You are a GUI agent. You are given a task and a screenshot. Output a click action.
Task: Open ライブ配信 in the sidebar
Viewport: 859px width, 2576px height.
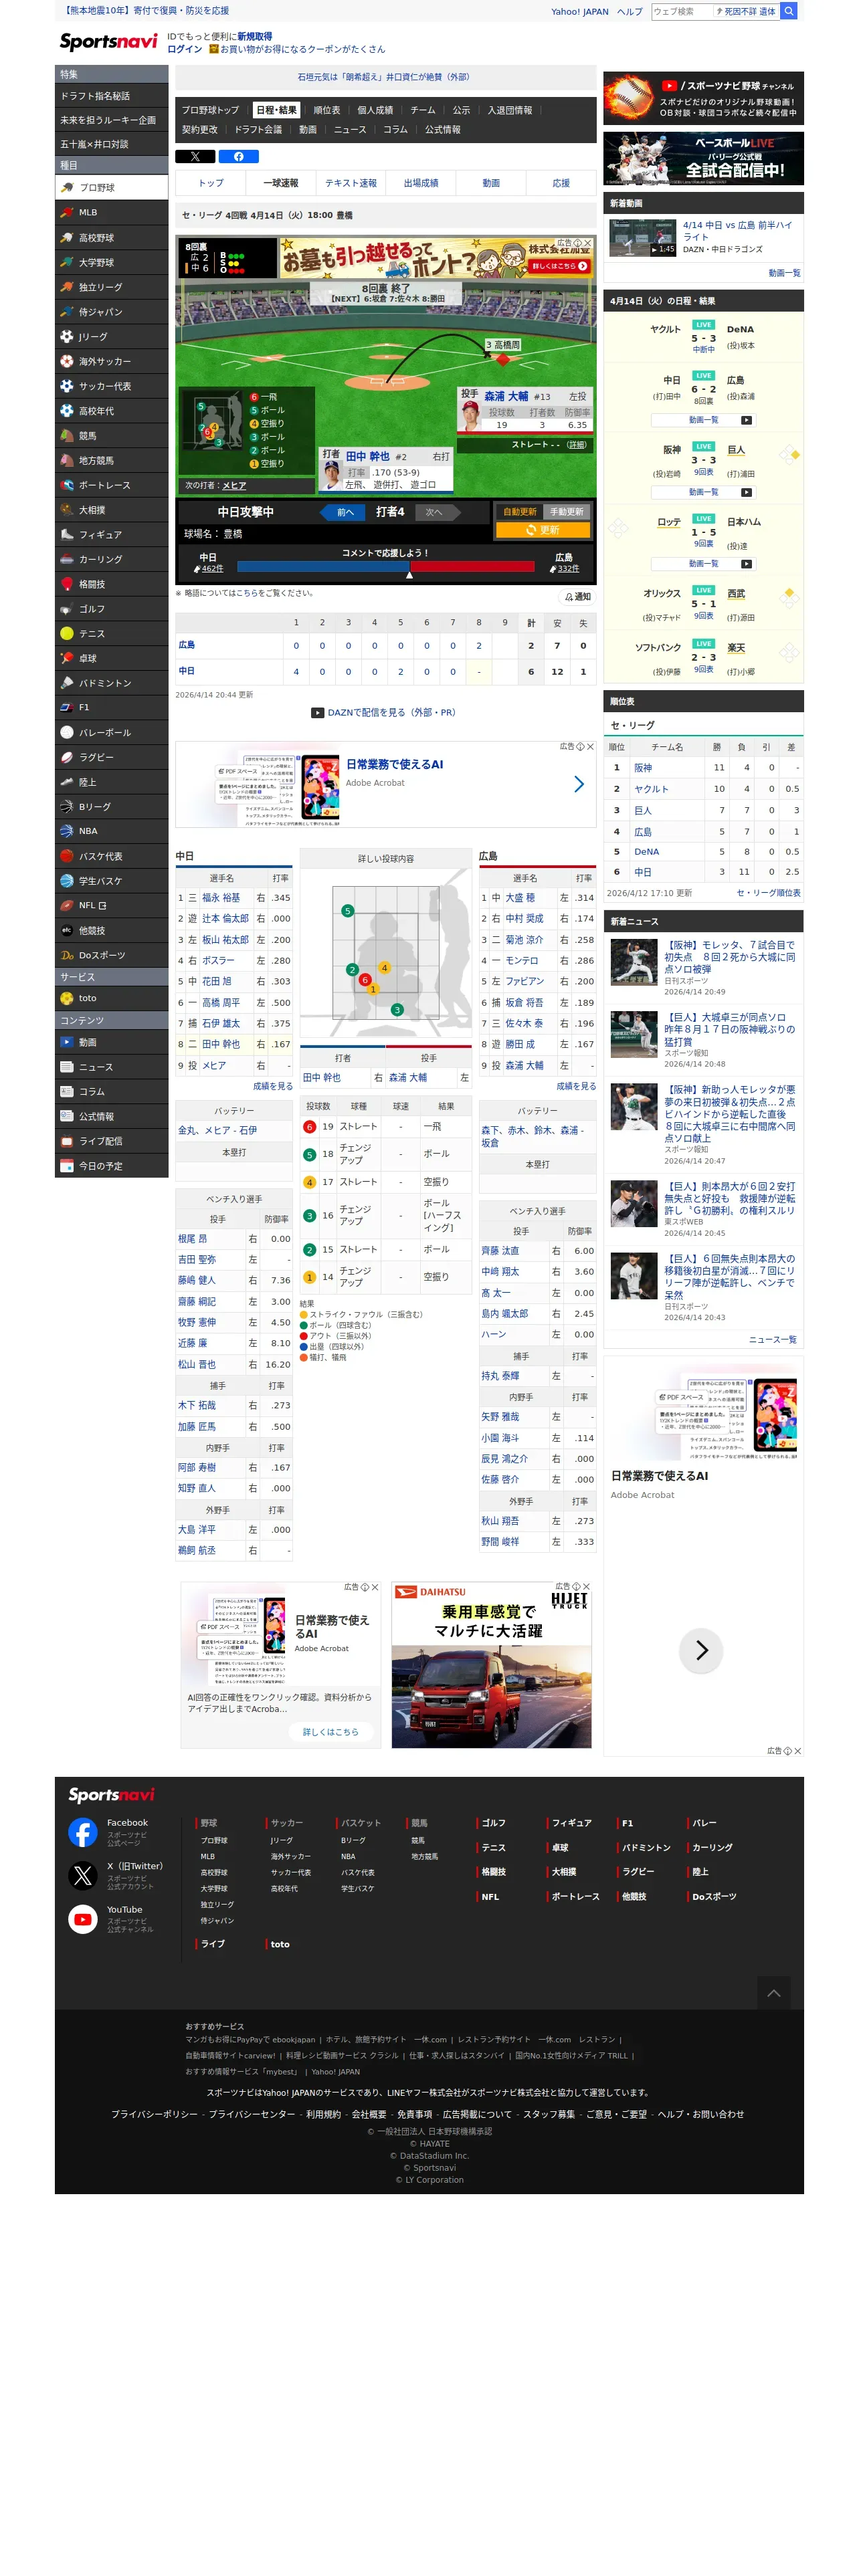coord(111,1141)
